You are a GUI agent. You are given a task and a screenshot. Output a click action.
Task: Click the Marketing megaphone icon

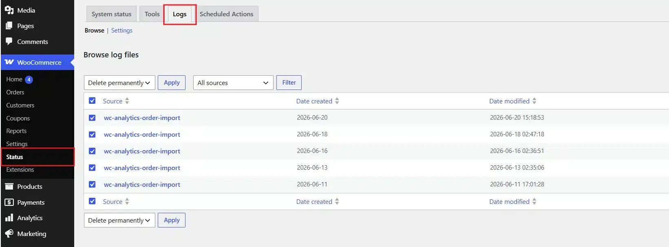[9, 234]
